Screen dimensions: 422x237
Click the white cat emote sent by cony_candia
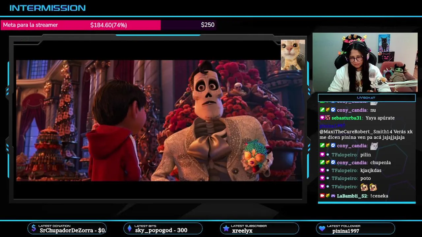coord(374,146)
